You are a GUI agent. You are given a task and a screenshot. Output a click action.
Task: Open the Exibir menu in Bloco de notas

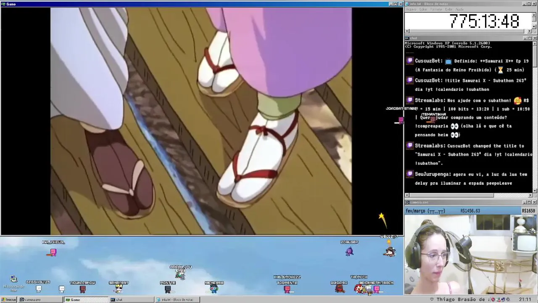[x=449, y=9]
